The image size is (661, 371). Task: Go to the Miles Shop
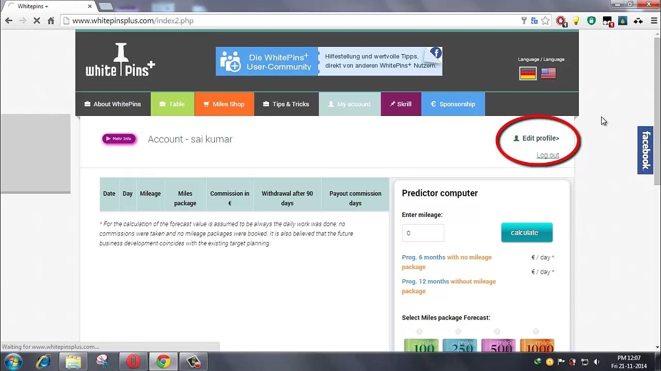point(224,104)
